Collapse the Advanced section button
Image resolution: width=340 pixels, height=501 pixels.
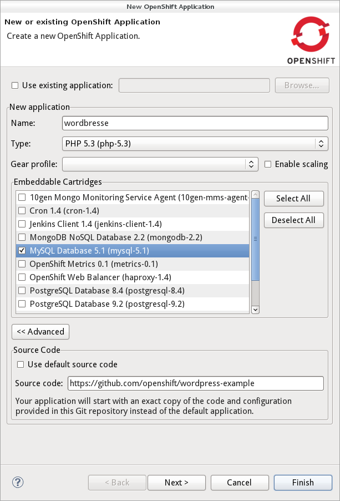(x=40, y=332)
